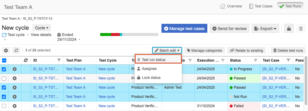Click the sync column header icon
This screenshot has height=111, width=308.
(26, 60)
